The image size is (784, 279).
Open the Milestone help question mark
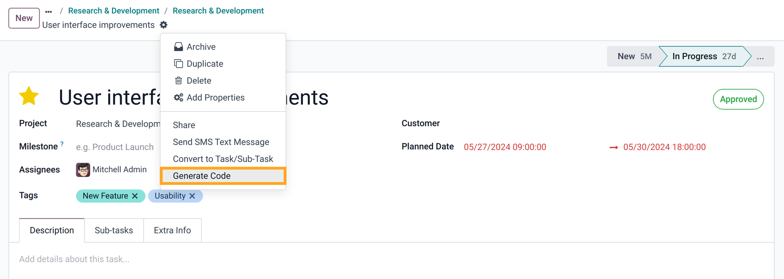[62, 144]
